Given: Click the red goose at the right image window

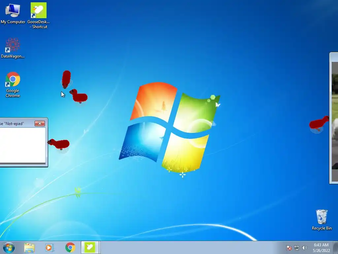Looking at the screenshot, I should (x=319, y=123).
